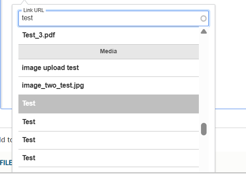This screenshot has height=174, width=246.
Task: Click the partially visible FILE link
Action: pos(6,163)
